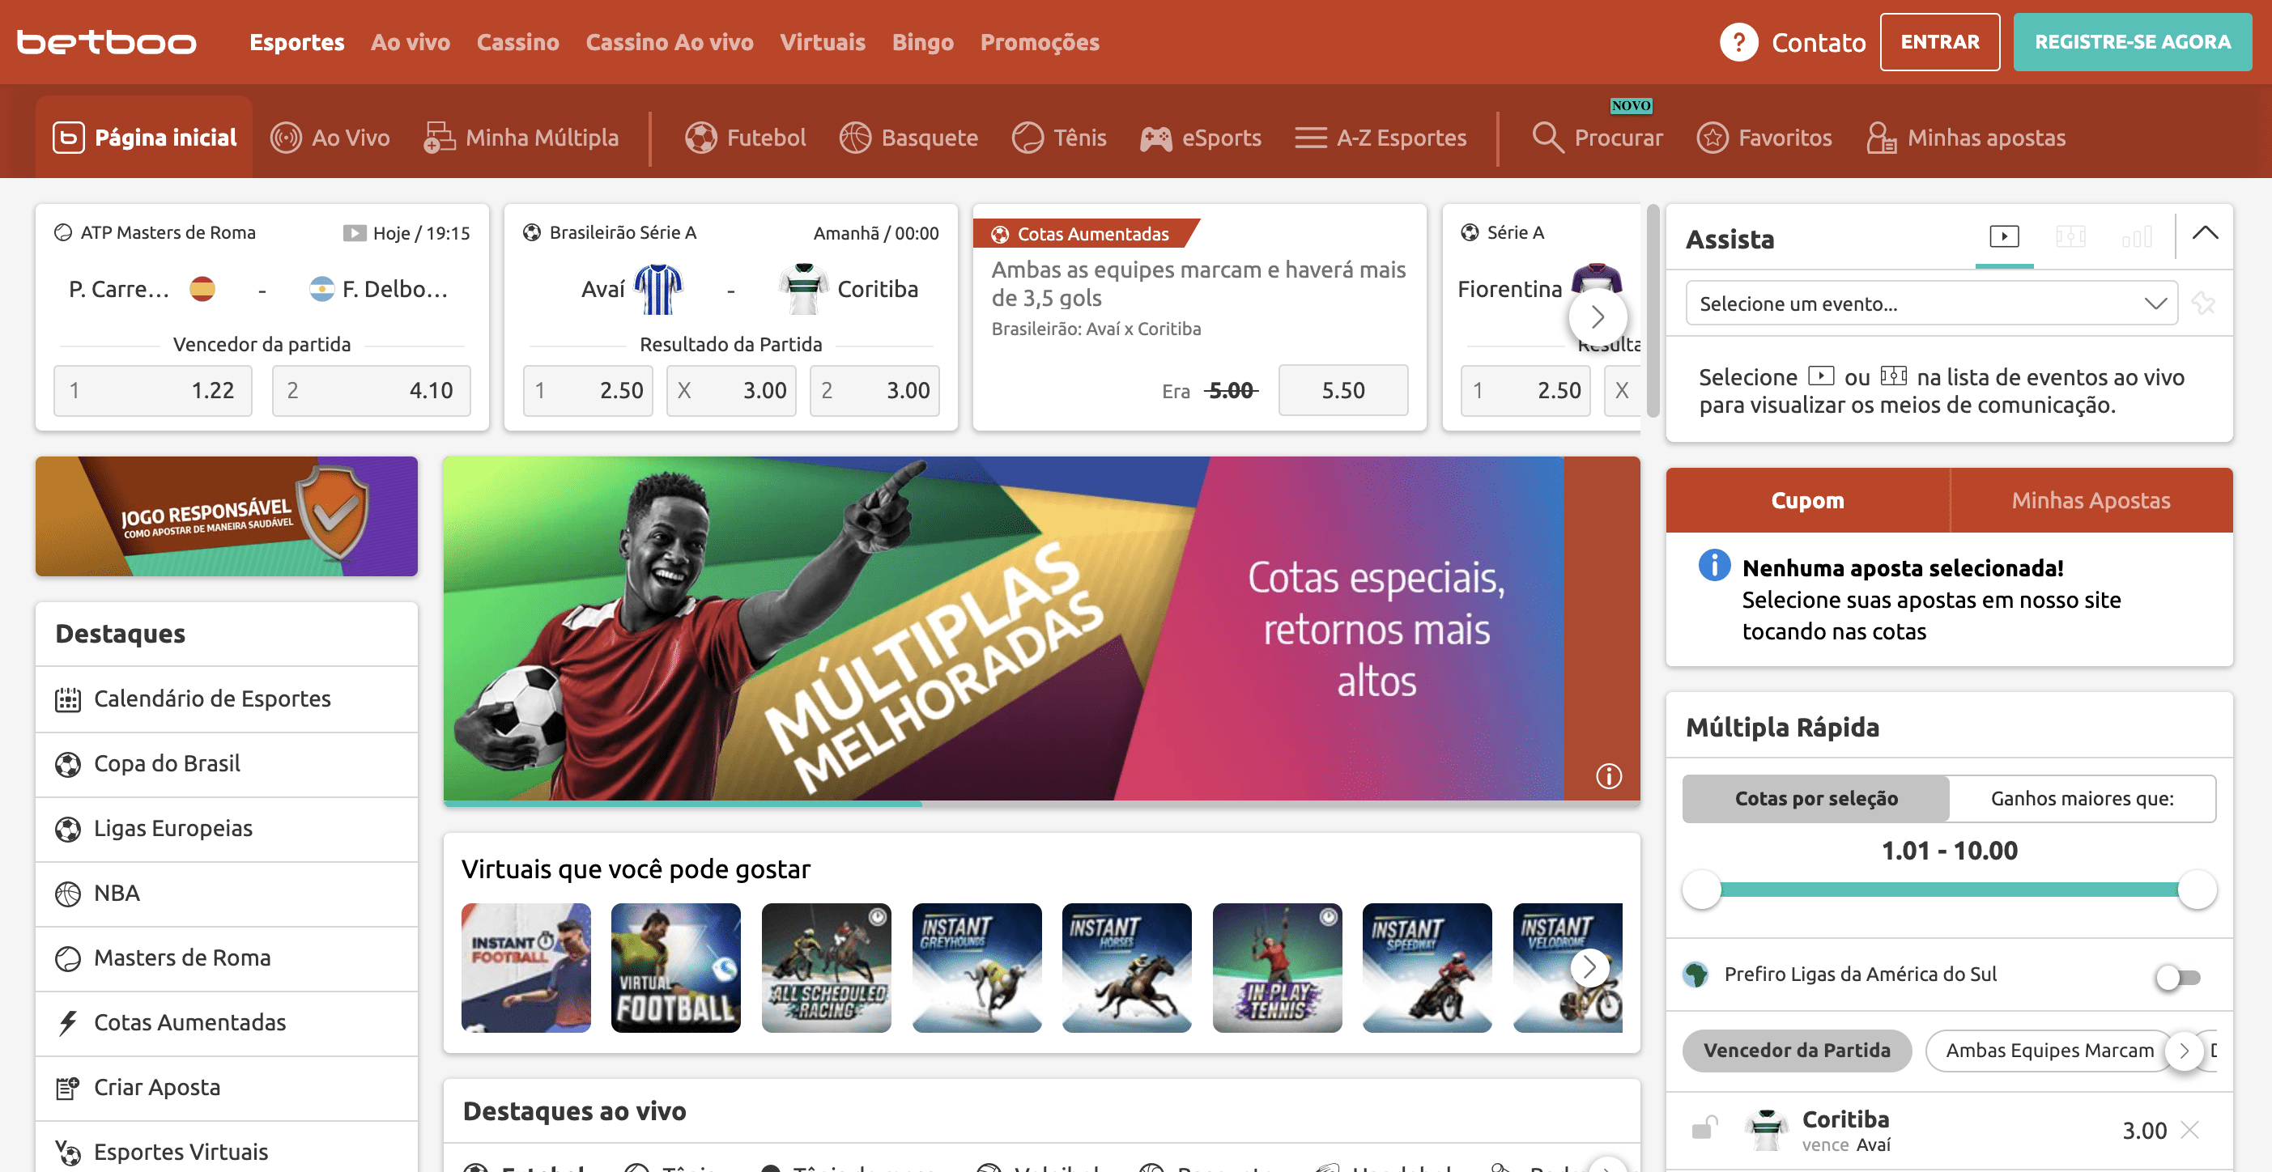Select Ambas Equipes Marcam filter chip

click(2049, 1050)
